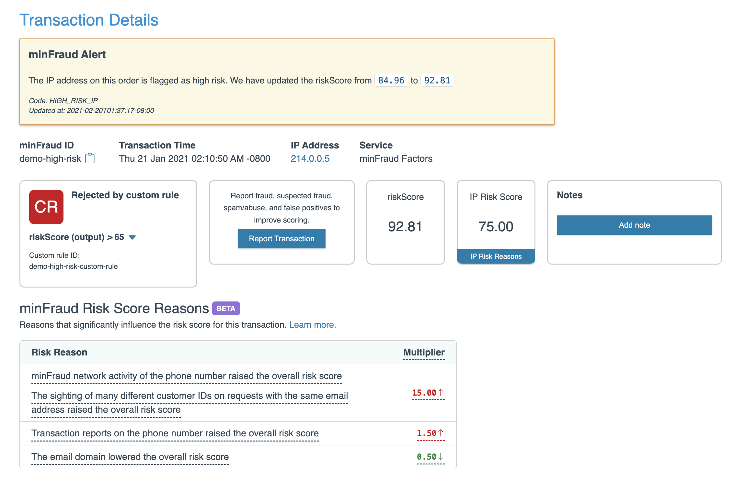Copy the minFraud ID with clipboard icon
Image resolution: width=734 pixels, height=480 pixels.
90,158
